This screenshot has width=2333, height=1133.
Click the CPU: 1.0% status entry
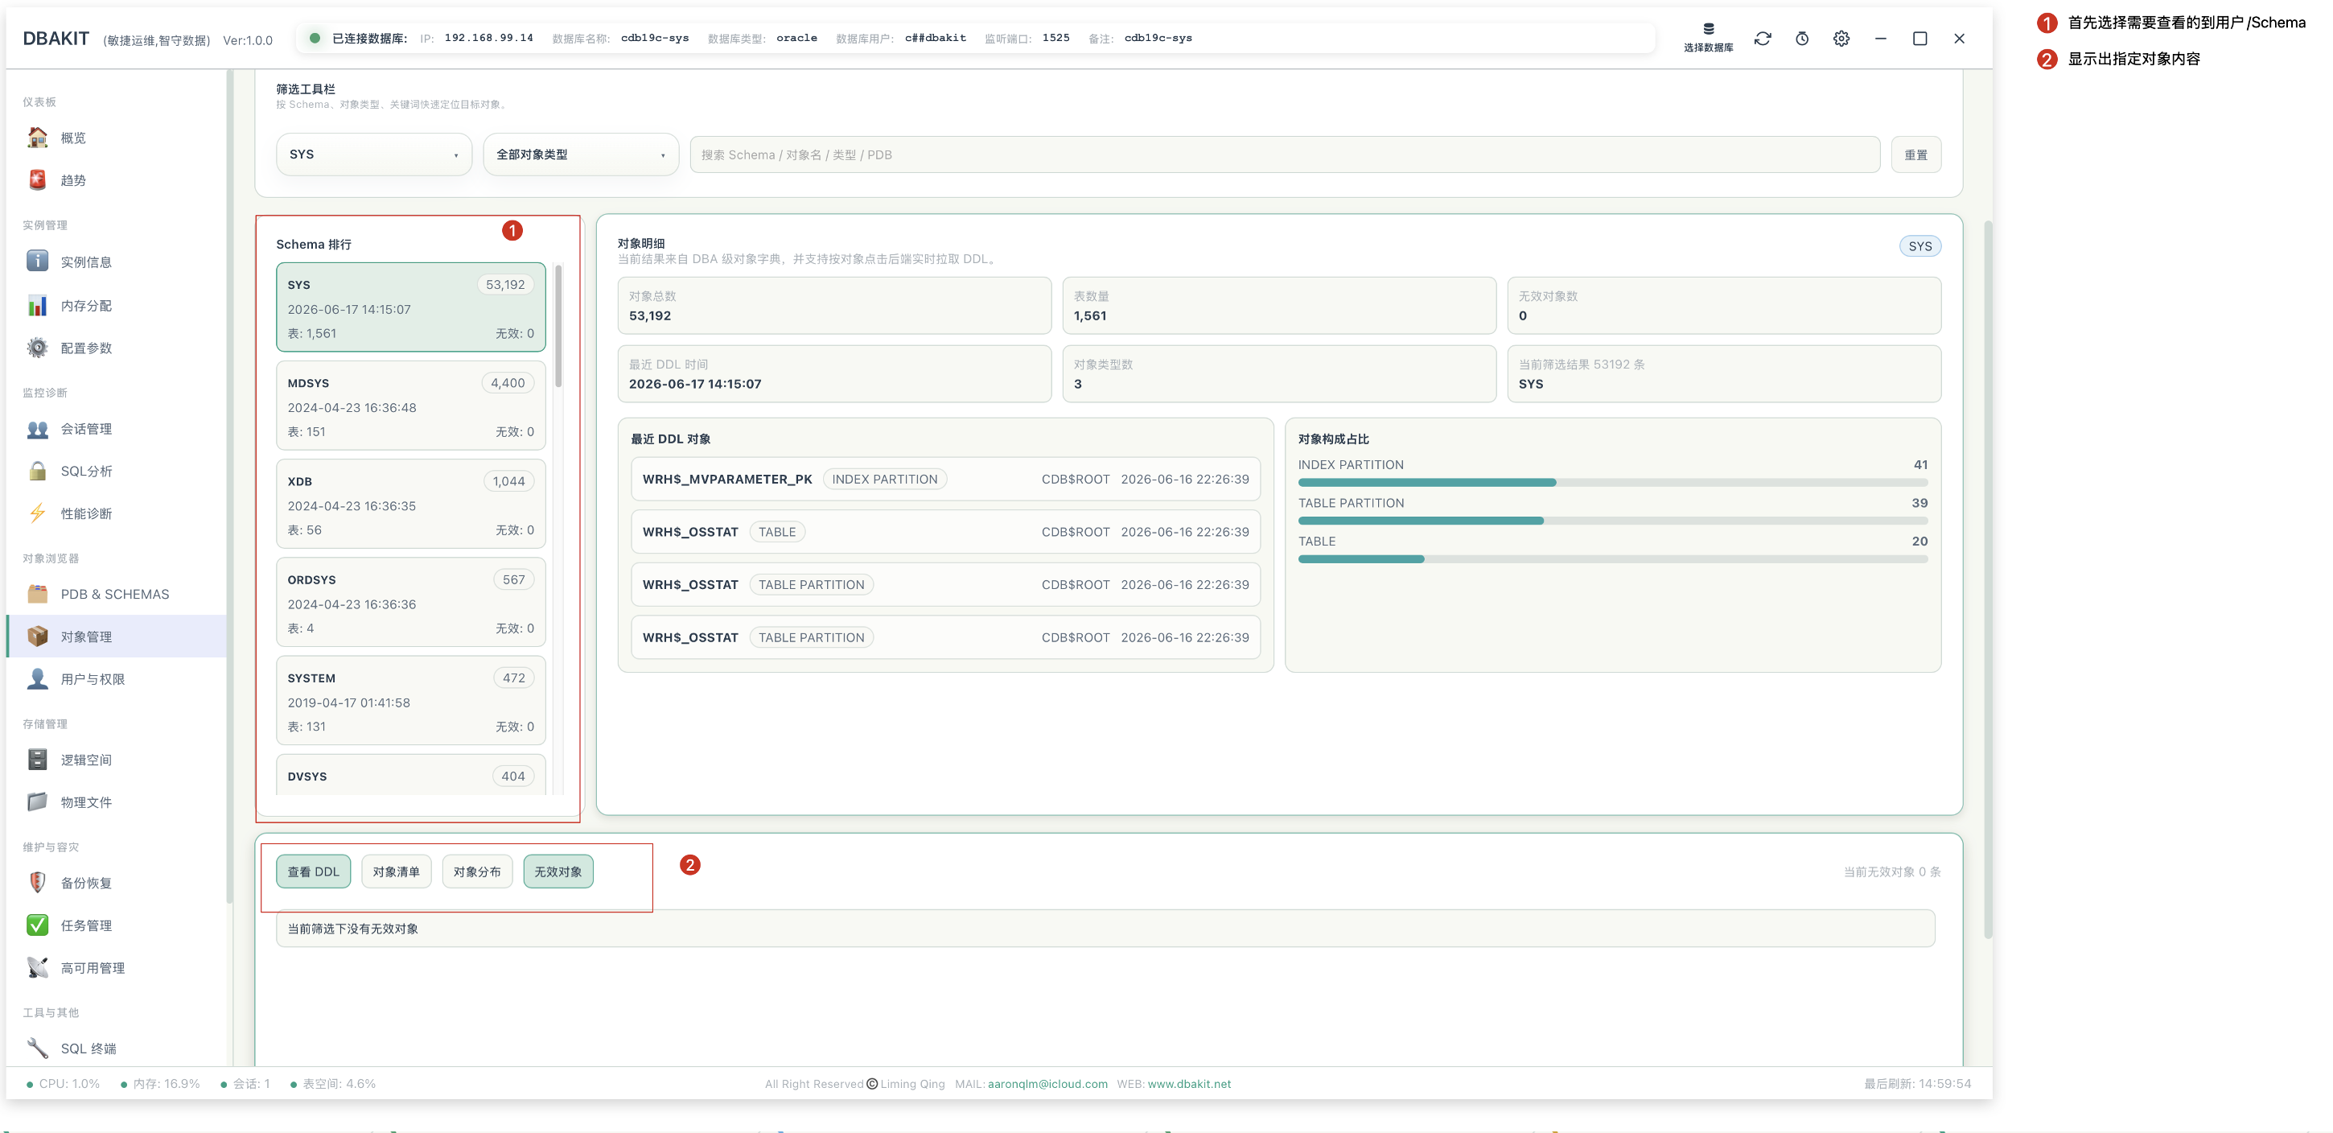coord(64,1084)
